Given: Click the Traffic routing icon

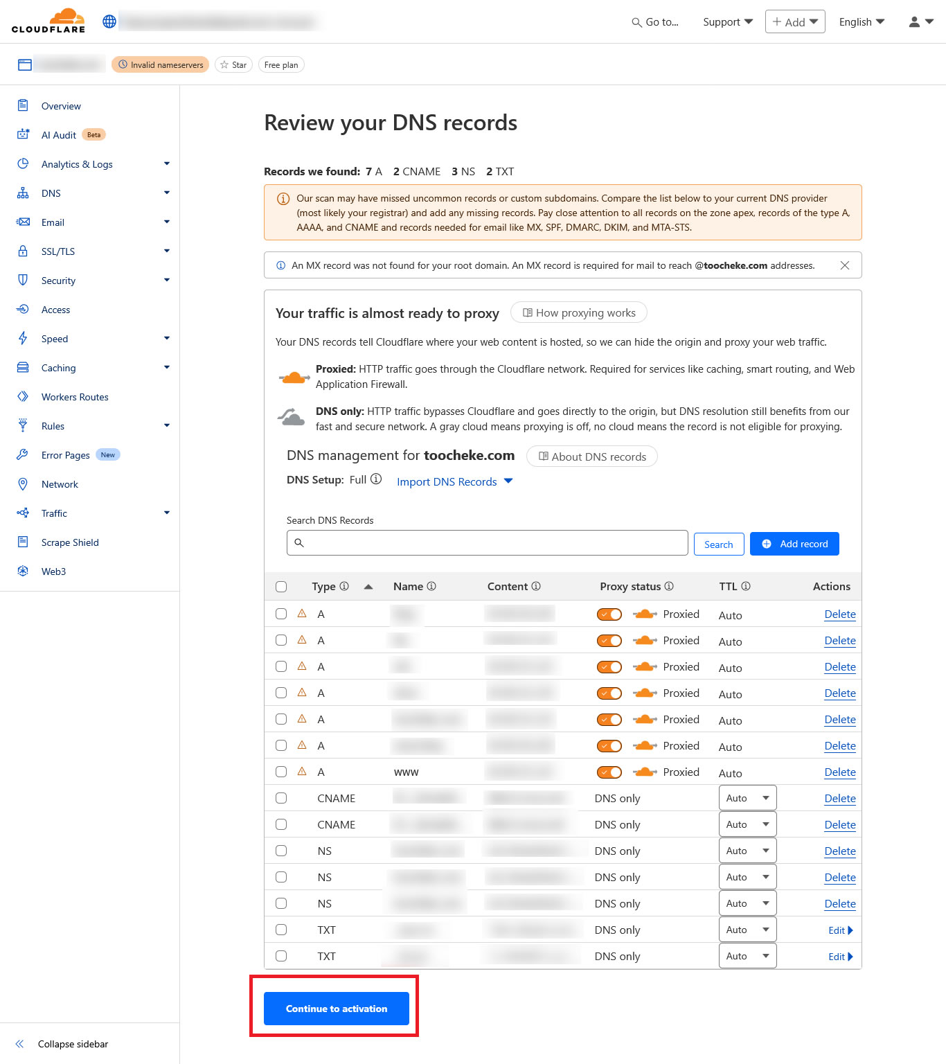Looking at the screenshot, I should [23, 513].
